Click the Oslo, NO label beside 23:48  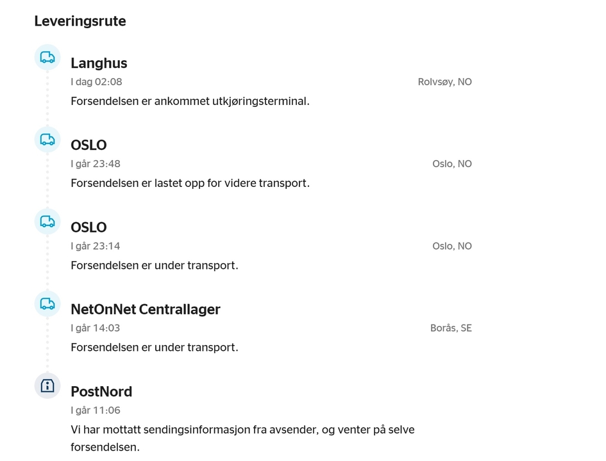click(x=452, y=164)
